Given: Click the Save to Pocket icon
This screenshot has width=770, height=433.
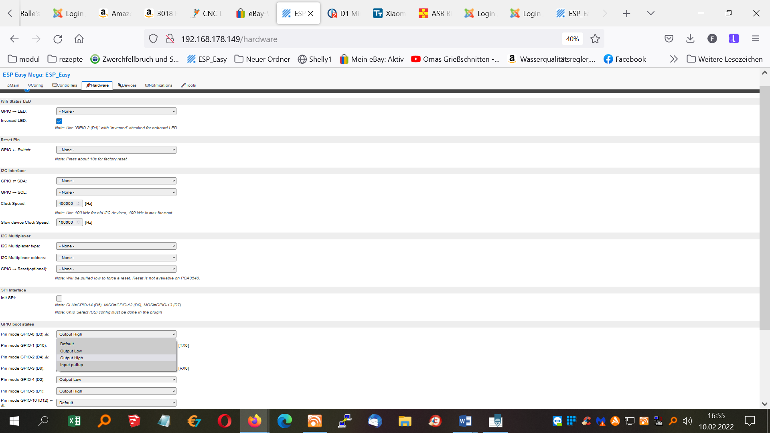Looking at the screenshot, I should click(x=669, y=38).
